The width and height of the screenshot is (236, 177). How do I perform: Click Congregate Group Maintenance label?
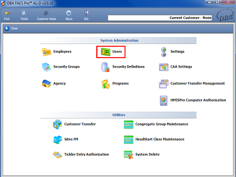point(162,124)
